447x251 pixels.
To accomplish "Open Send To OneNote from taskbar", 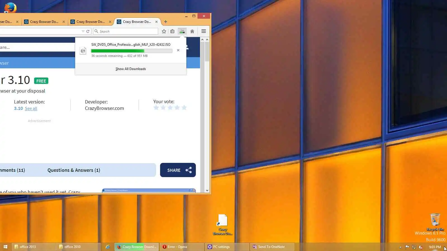I will [x=272, y=247].
